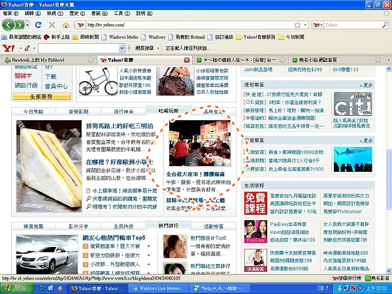Click the aquarium whale shark image
392x294 pixels.
pos(353,159)
